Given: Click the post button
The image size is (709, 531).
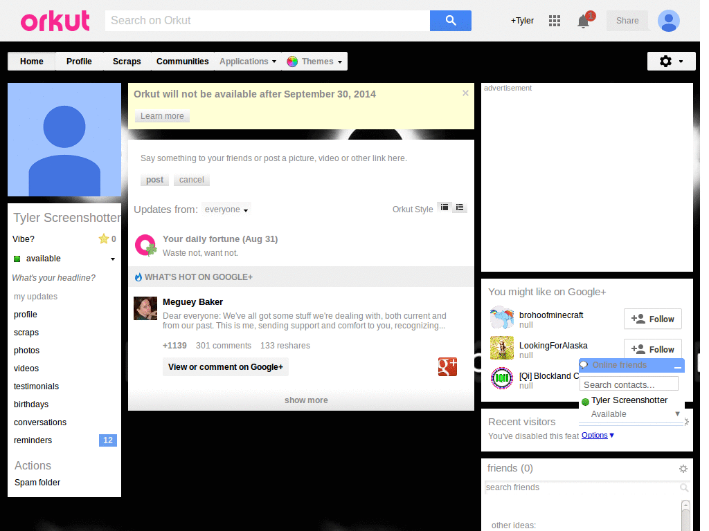Looking at the screenshot, I should pyautogui.click(x=154, y=179).
